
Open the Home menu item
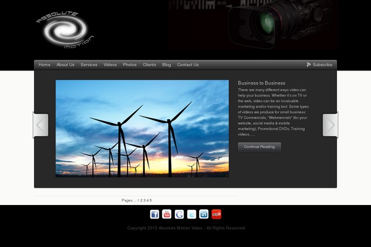pyautogui.click(x=45, y=64)
